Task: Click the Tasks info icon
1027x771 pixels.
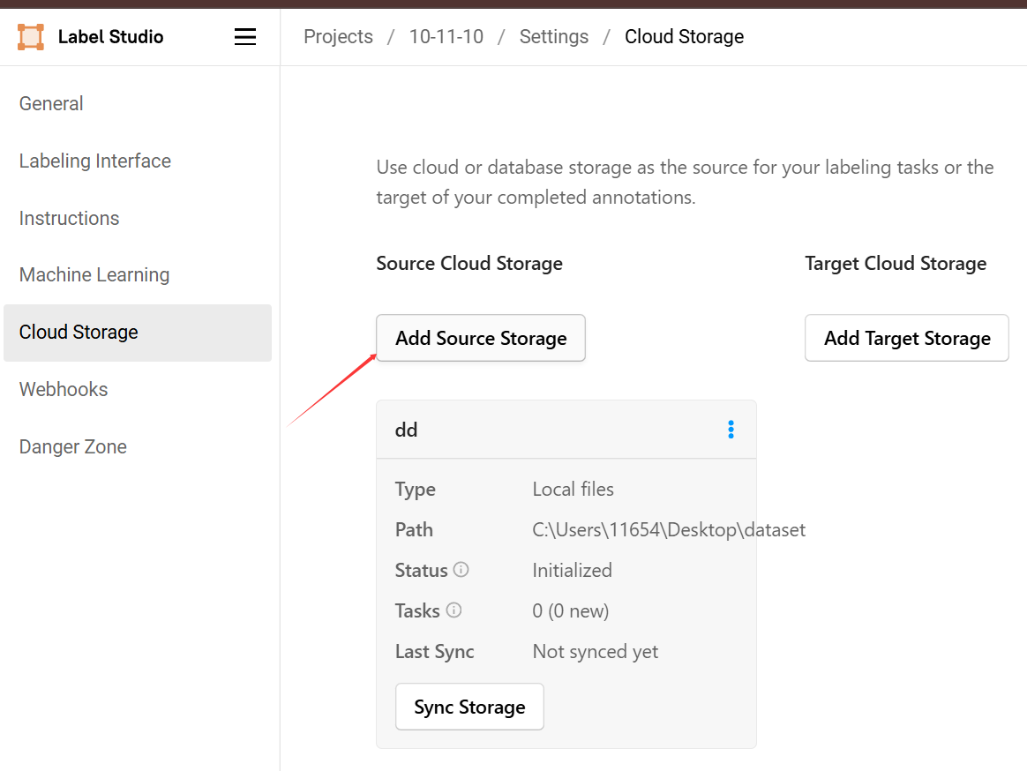Action: point(454,610)
